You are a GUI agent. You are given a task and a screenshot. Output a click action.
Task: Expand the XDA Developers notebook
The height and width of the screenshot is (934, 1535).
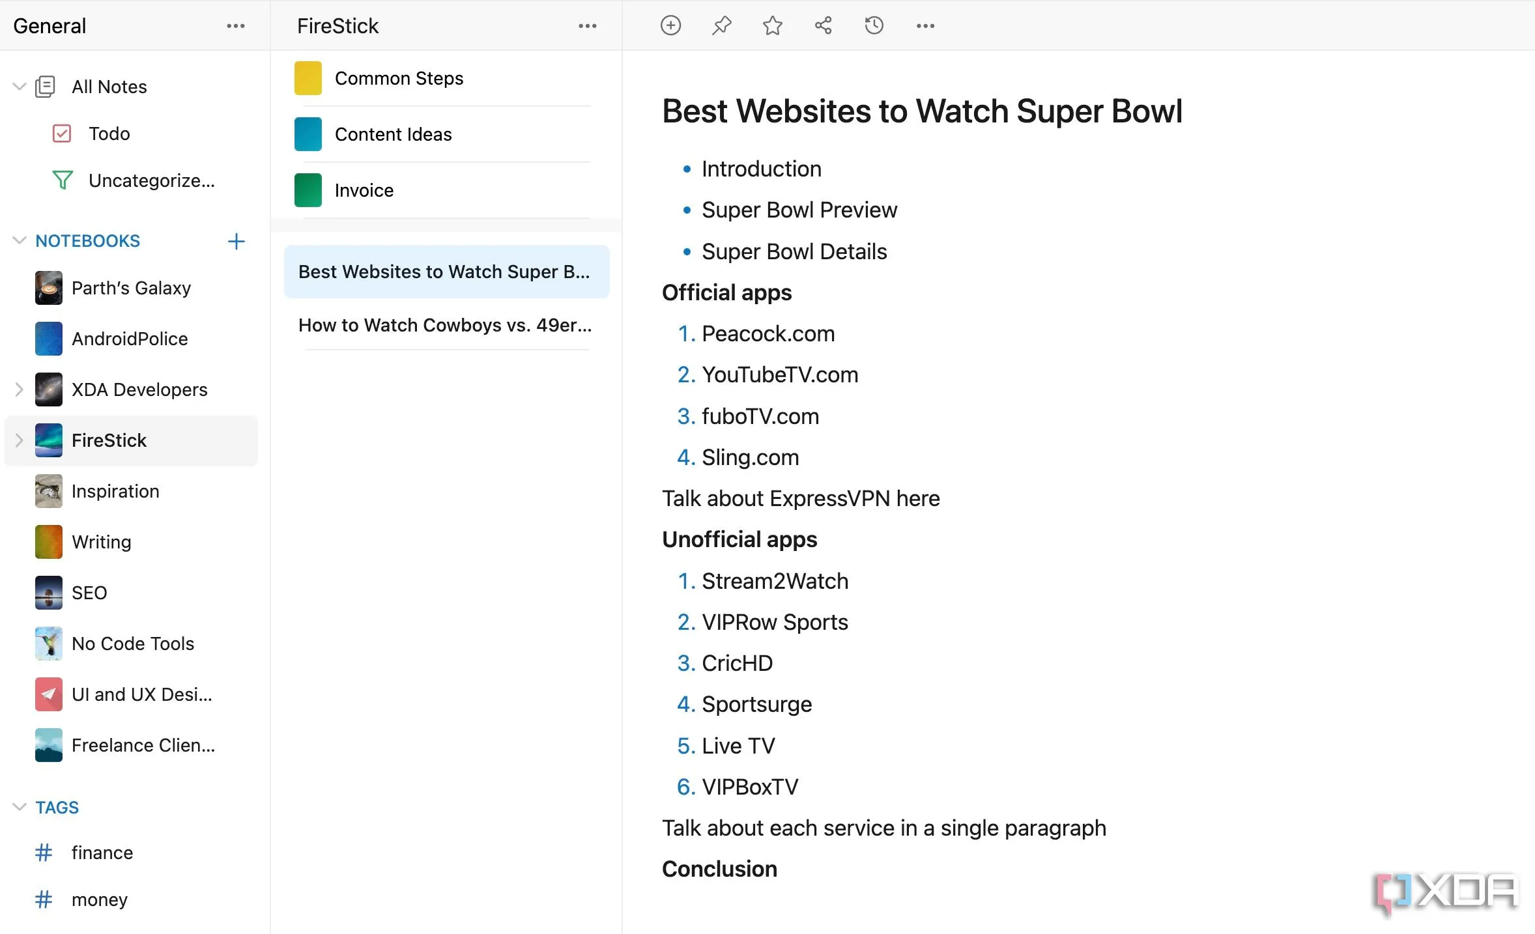click(19, 389)
